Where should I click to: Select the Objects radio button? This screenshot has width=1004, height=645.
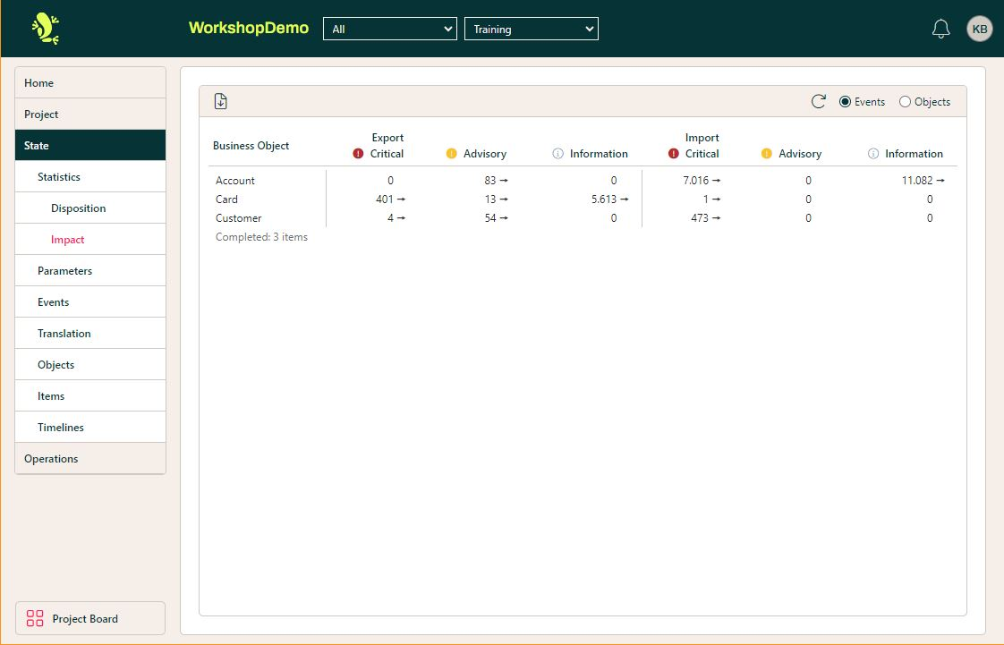tap(905, 102)
